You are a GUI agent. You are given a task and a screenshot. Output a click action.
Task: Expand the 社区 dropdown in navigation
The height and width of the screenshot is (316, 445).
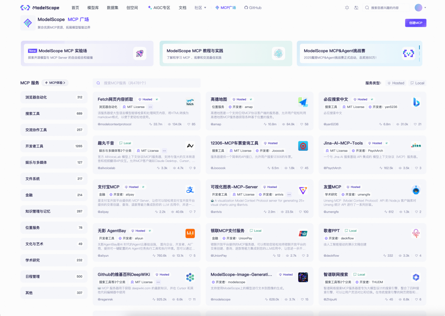pos(200,8)
